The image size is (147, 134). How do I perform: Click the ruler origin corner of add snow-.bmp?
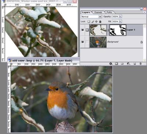(x=9, y=64)
